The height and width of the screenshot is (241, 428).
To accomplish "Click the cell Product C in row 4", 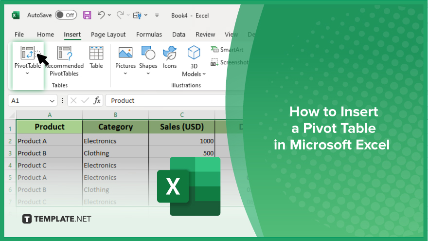I will (x=50, y=166).
